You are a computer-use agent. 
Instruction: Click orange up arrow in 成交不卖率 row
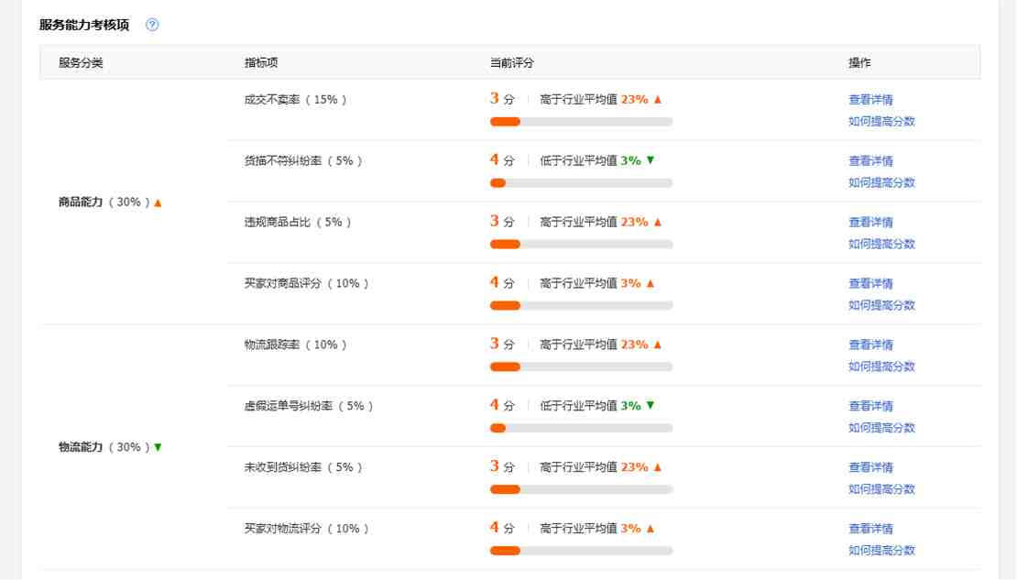pyautogui.click(x=657, y=99)
